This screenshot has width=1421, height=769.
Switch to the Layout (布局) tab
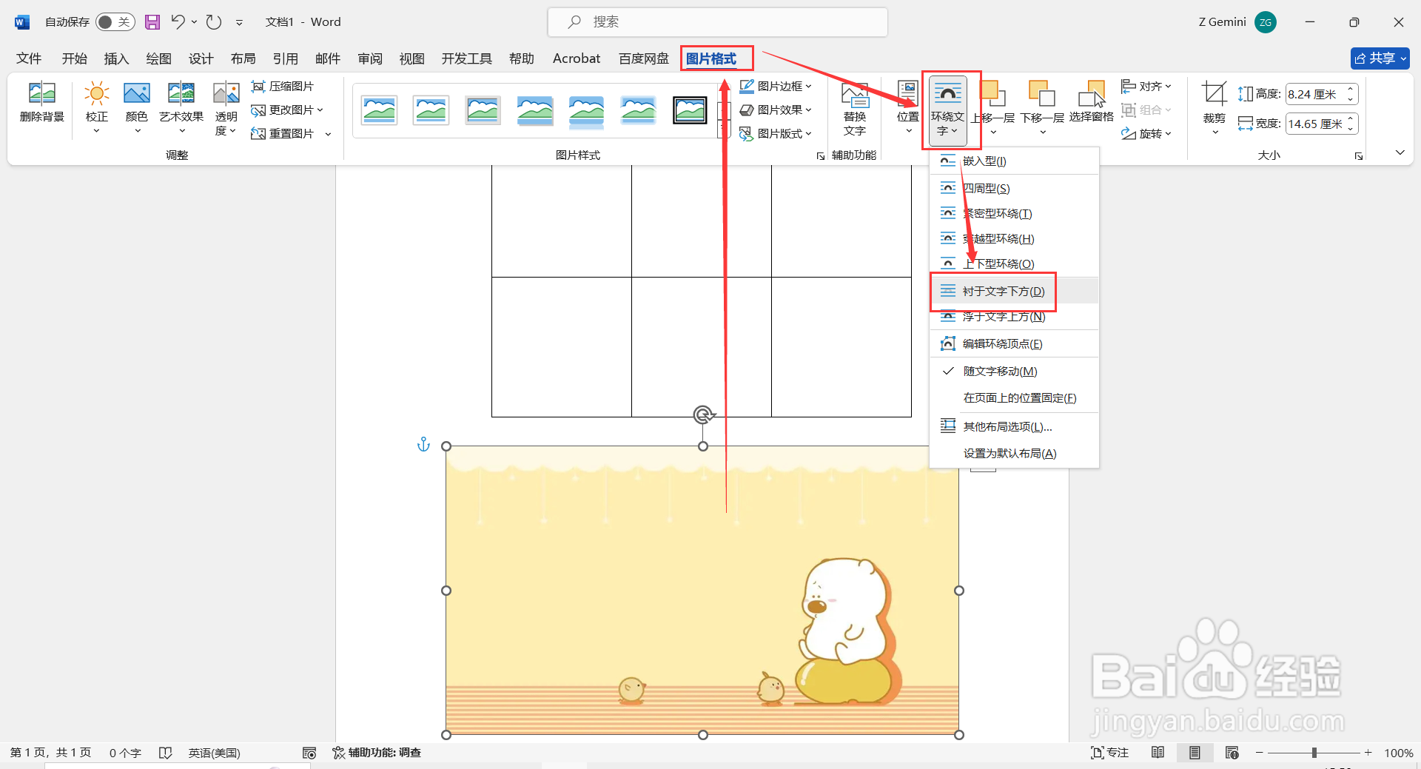(243, 58)
